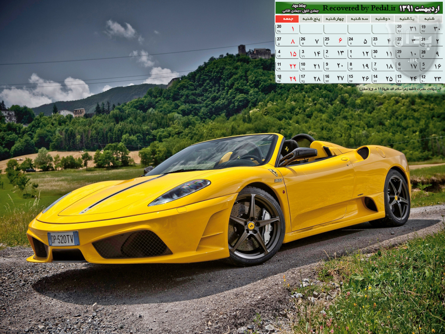Click the 'Apr.May' label in calendar header
445x334 pixels.
click(x=299, y=6)
